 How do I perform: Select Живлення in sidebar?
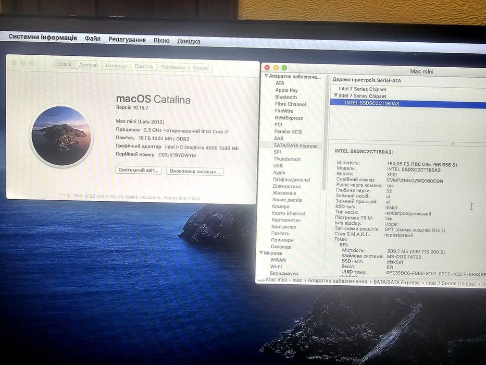(284, 193)
